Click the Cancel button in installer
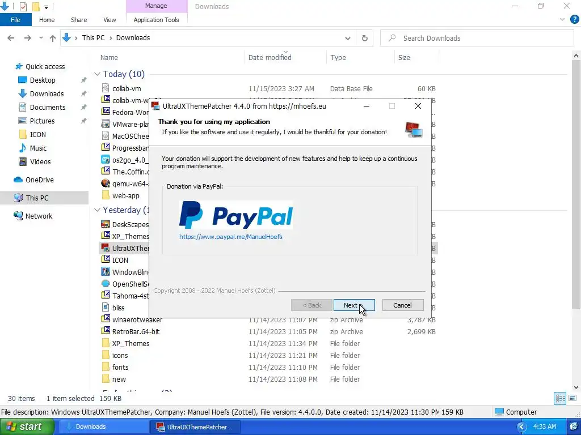This screenshot has width=581, height=435. coord(402,305)
